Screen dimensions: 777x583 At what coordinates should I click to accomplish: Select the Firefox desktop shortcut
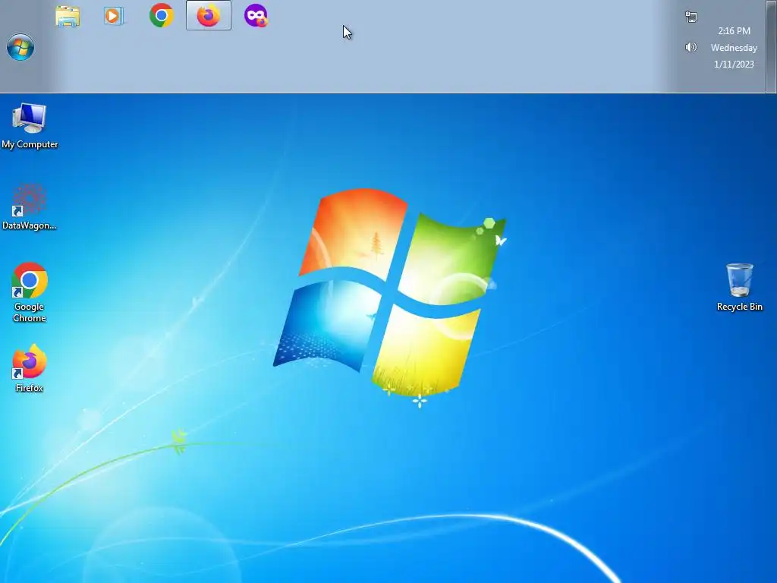point(30,368)
